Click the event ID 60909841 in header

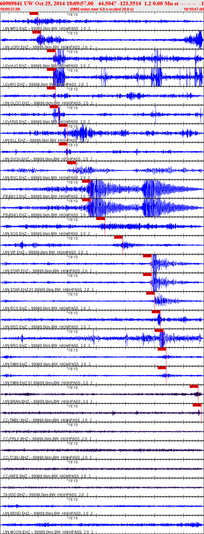click(11, 3)
